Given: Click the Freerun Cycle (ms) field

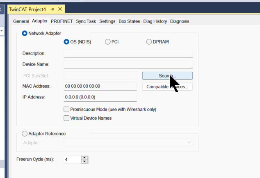Looking at the screenshot, I should point(73,160).
